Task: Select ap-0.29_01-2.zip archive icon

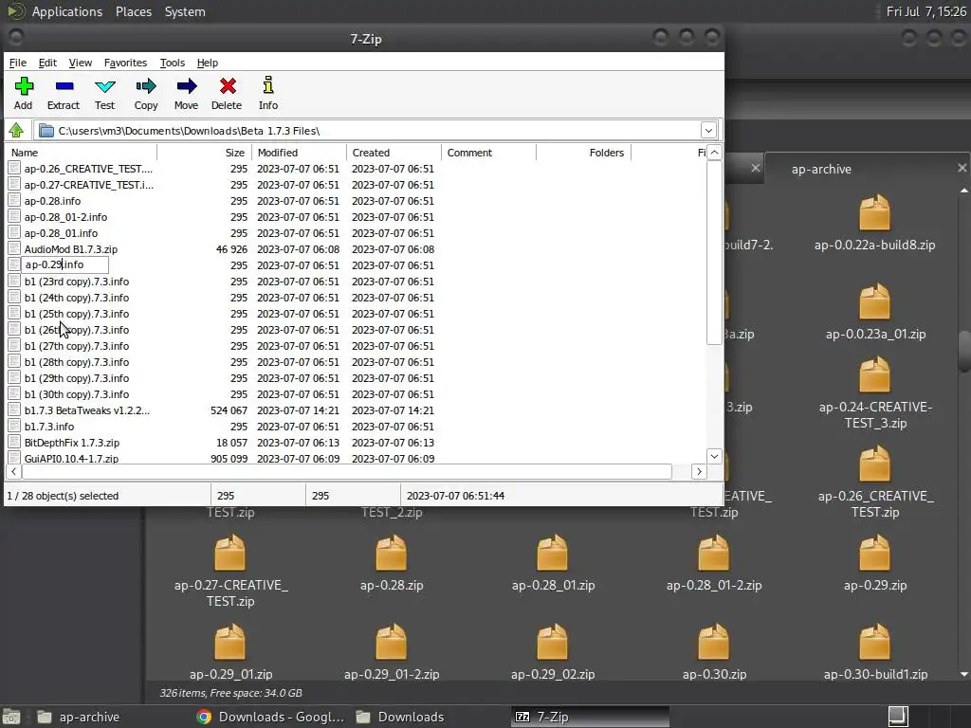Action: (x=392, y=643)
